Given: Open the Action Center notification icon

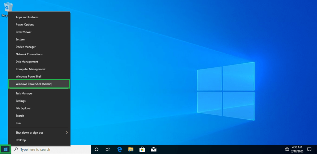Looking at the screenshot, I should point(309,149).
